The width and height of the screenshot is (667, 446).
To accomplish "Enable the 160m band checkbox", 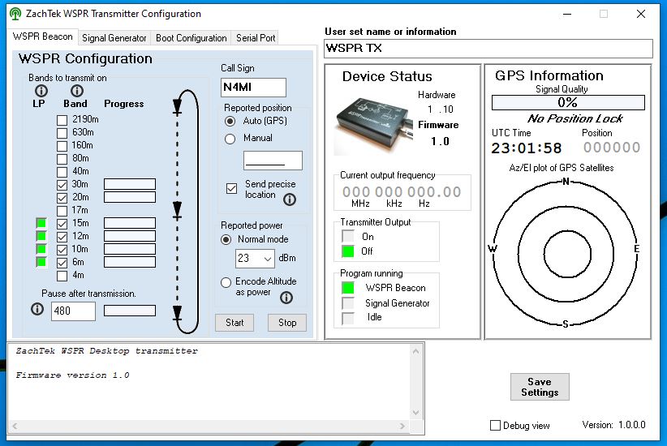I will 62,146.
